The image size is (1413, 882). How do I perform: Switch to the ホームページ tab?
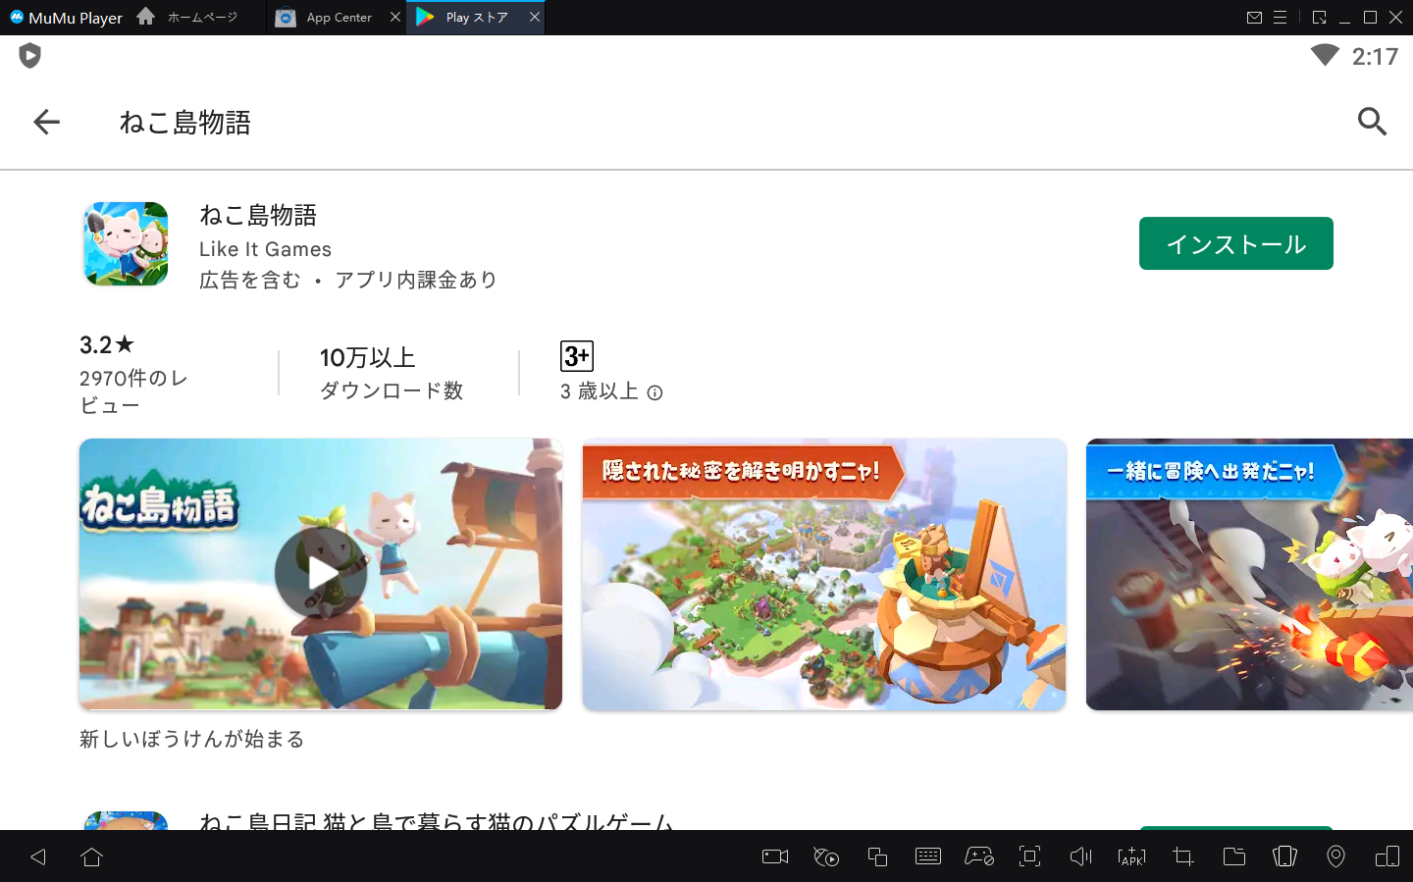tap(201, 18)
